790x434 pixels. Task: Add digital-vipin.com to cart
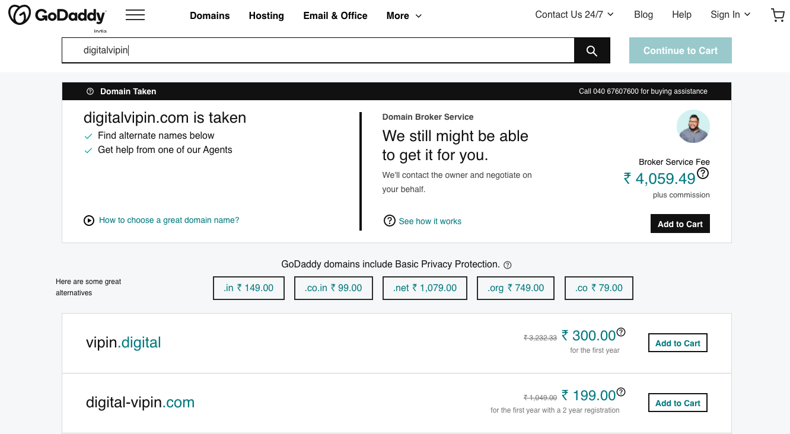678,403
